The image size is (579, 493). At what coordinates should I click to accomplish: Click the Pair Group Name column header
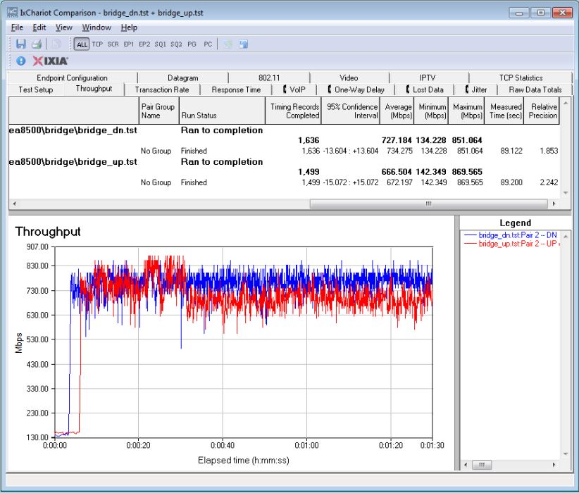[158, 111]
